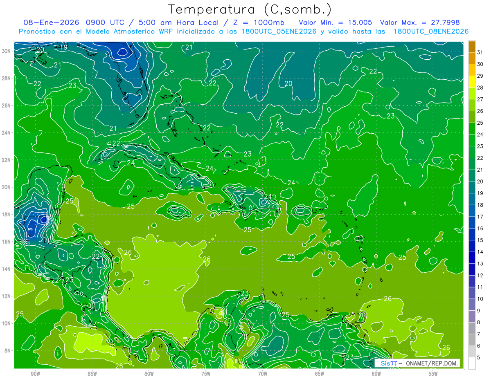This screenshot has height=379, width=491.
Task: Click the longitude label "75W"
Action: (x=206, y=373)
